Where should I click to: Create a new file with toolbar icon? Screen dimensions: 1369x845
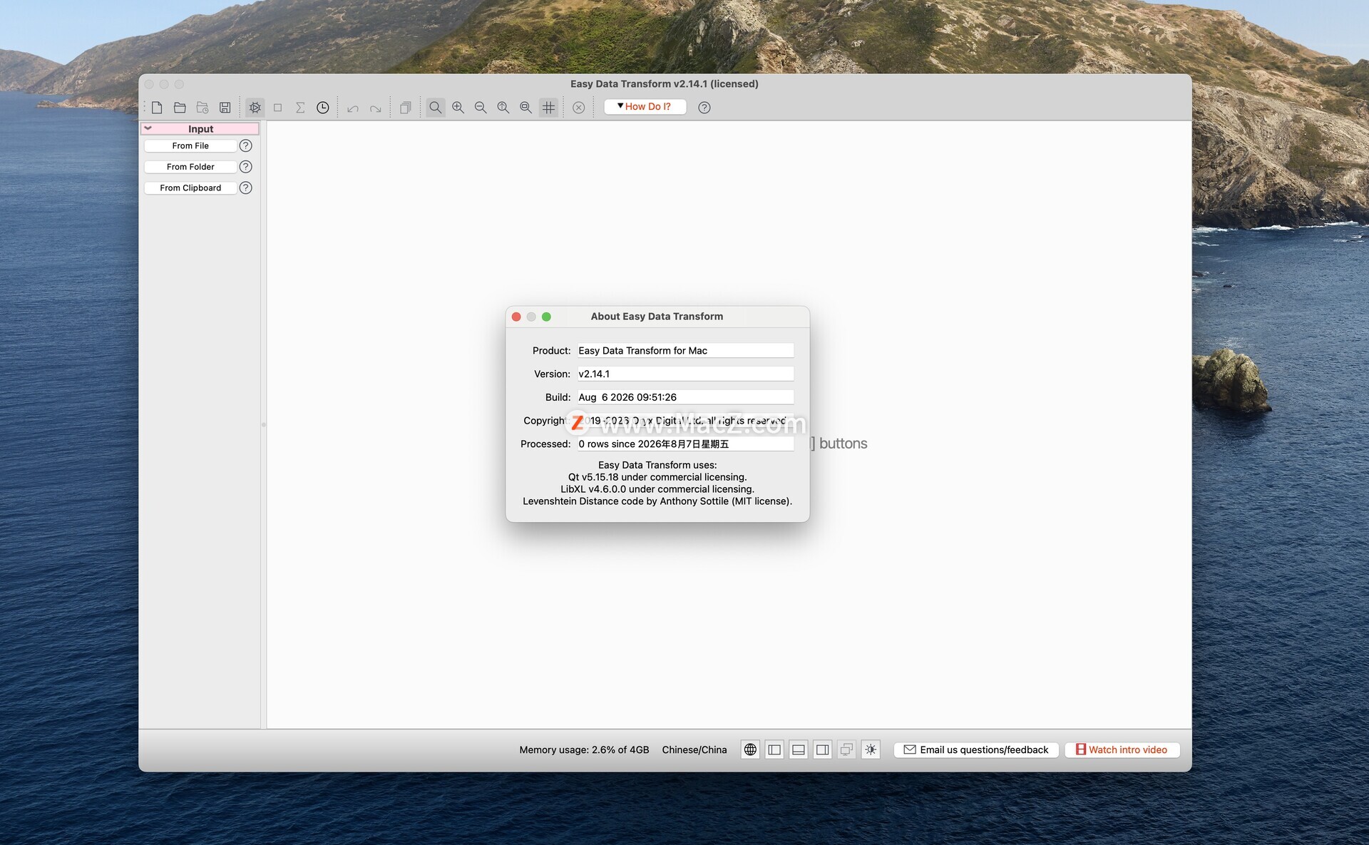click(157, 108)
